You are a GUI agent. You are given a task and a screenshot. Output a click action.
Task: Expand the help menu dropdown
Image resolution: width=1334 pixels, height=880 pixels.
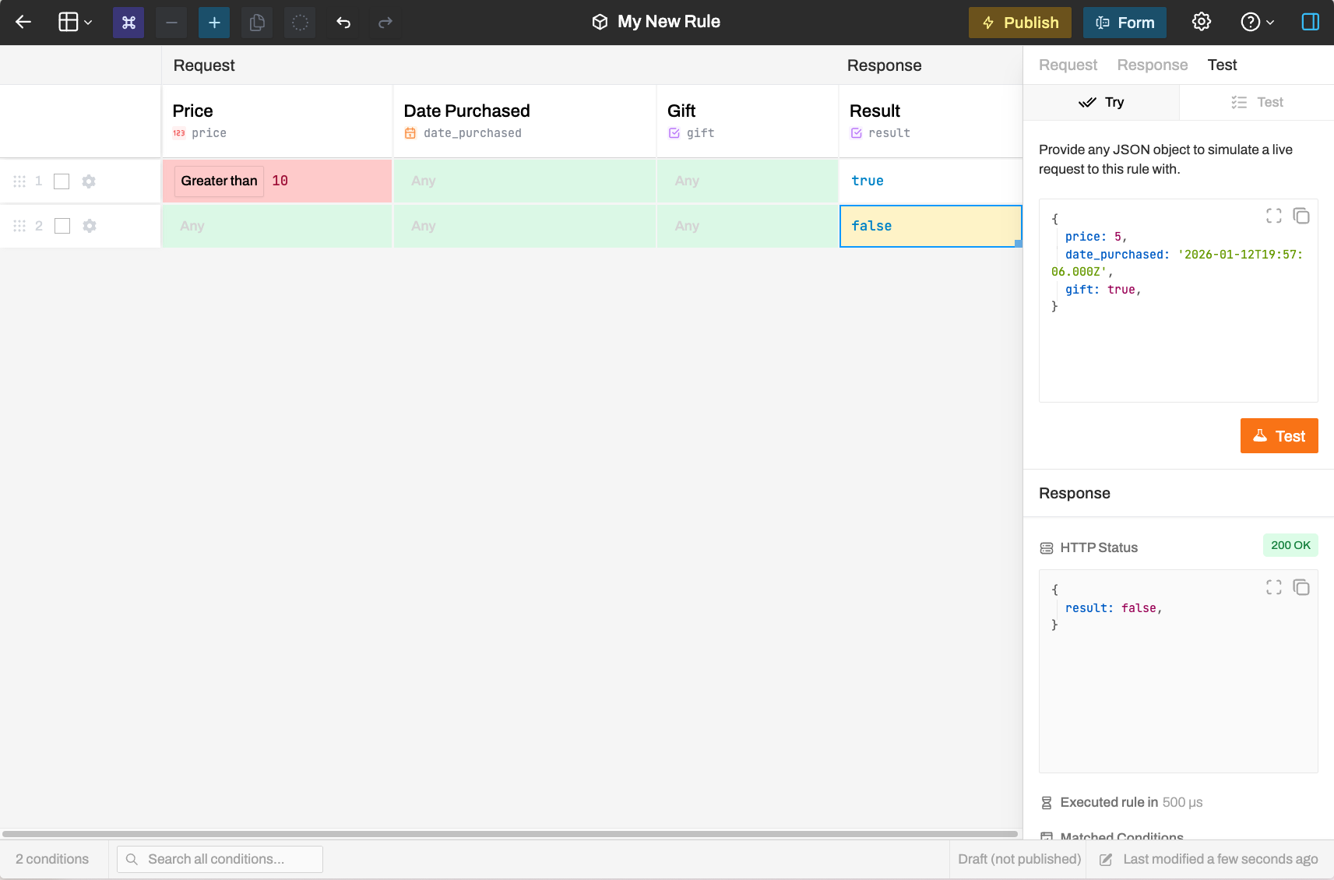pyautogui.click(x=1257, y=23)
